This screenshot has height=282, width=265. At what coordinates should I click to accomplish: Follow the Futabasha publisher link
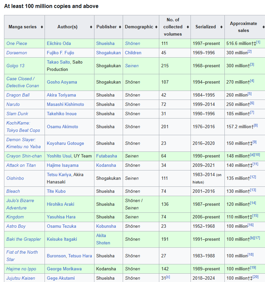(106, 156)
